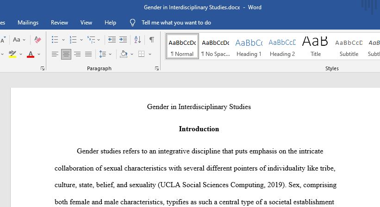Open the Font settings dialog launcher
Image resolution: width=380 pixels, height=207 pixels.
43,68
